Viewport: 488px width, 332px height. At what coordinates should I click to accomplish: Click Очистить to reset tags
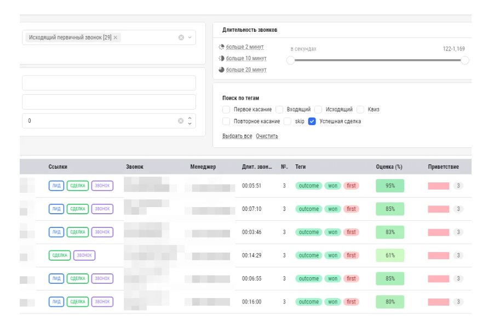click(x=267, y=136)
